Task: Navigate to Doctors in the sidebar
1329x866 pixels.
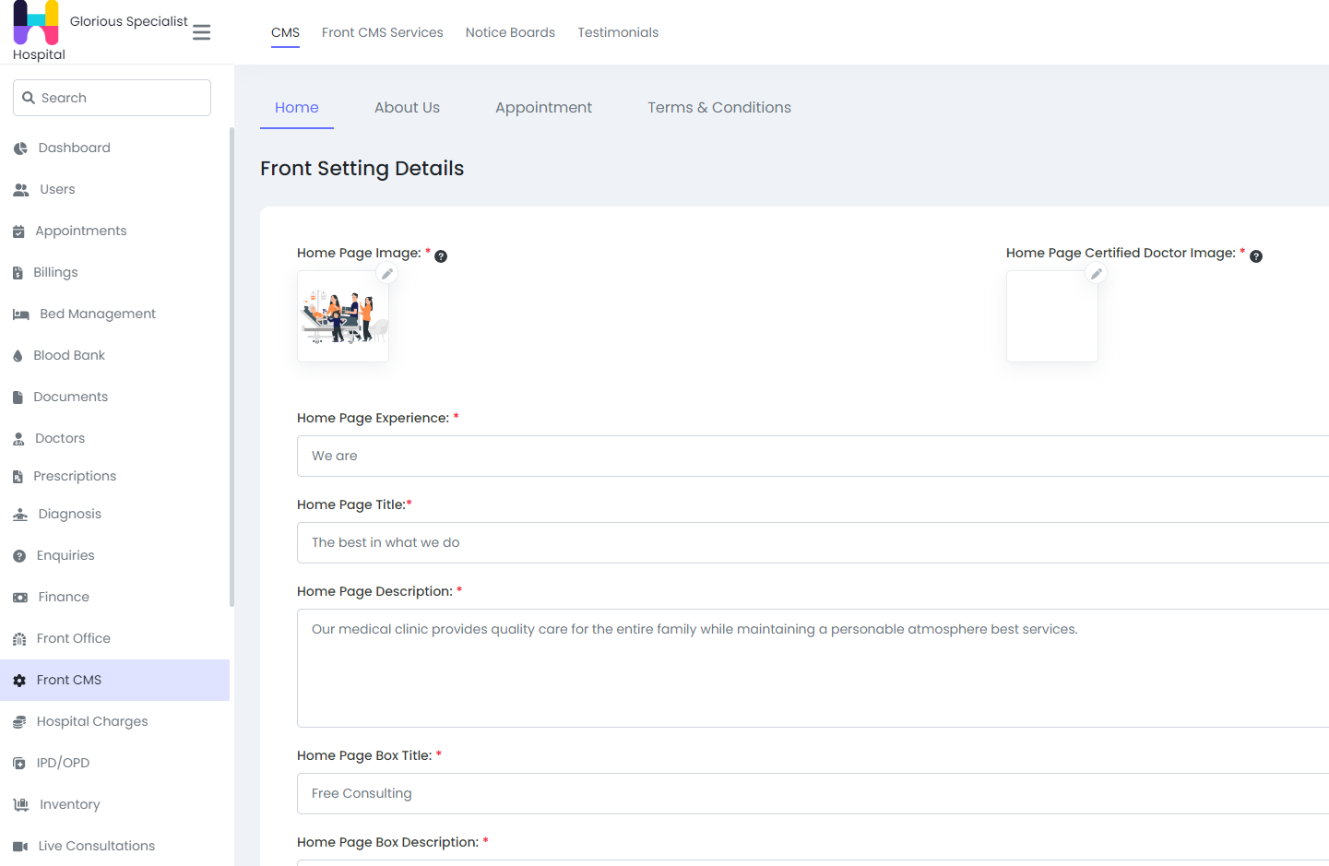Action: coord(60,438)
